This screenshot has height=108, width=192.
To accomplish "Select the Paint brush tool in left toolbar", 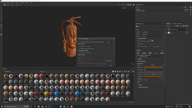I will click(1, 7).
